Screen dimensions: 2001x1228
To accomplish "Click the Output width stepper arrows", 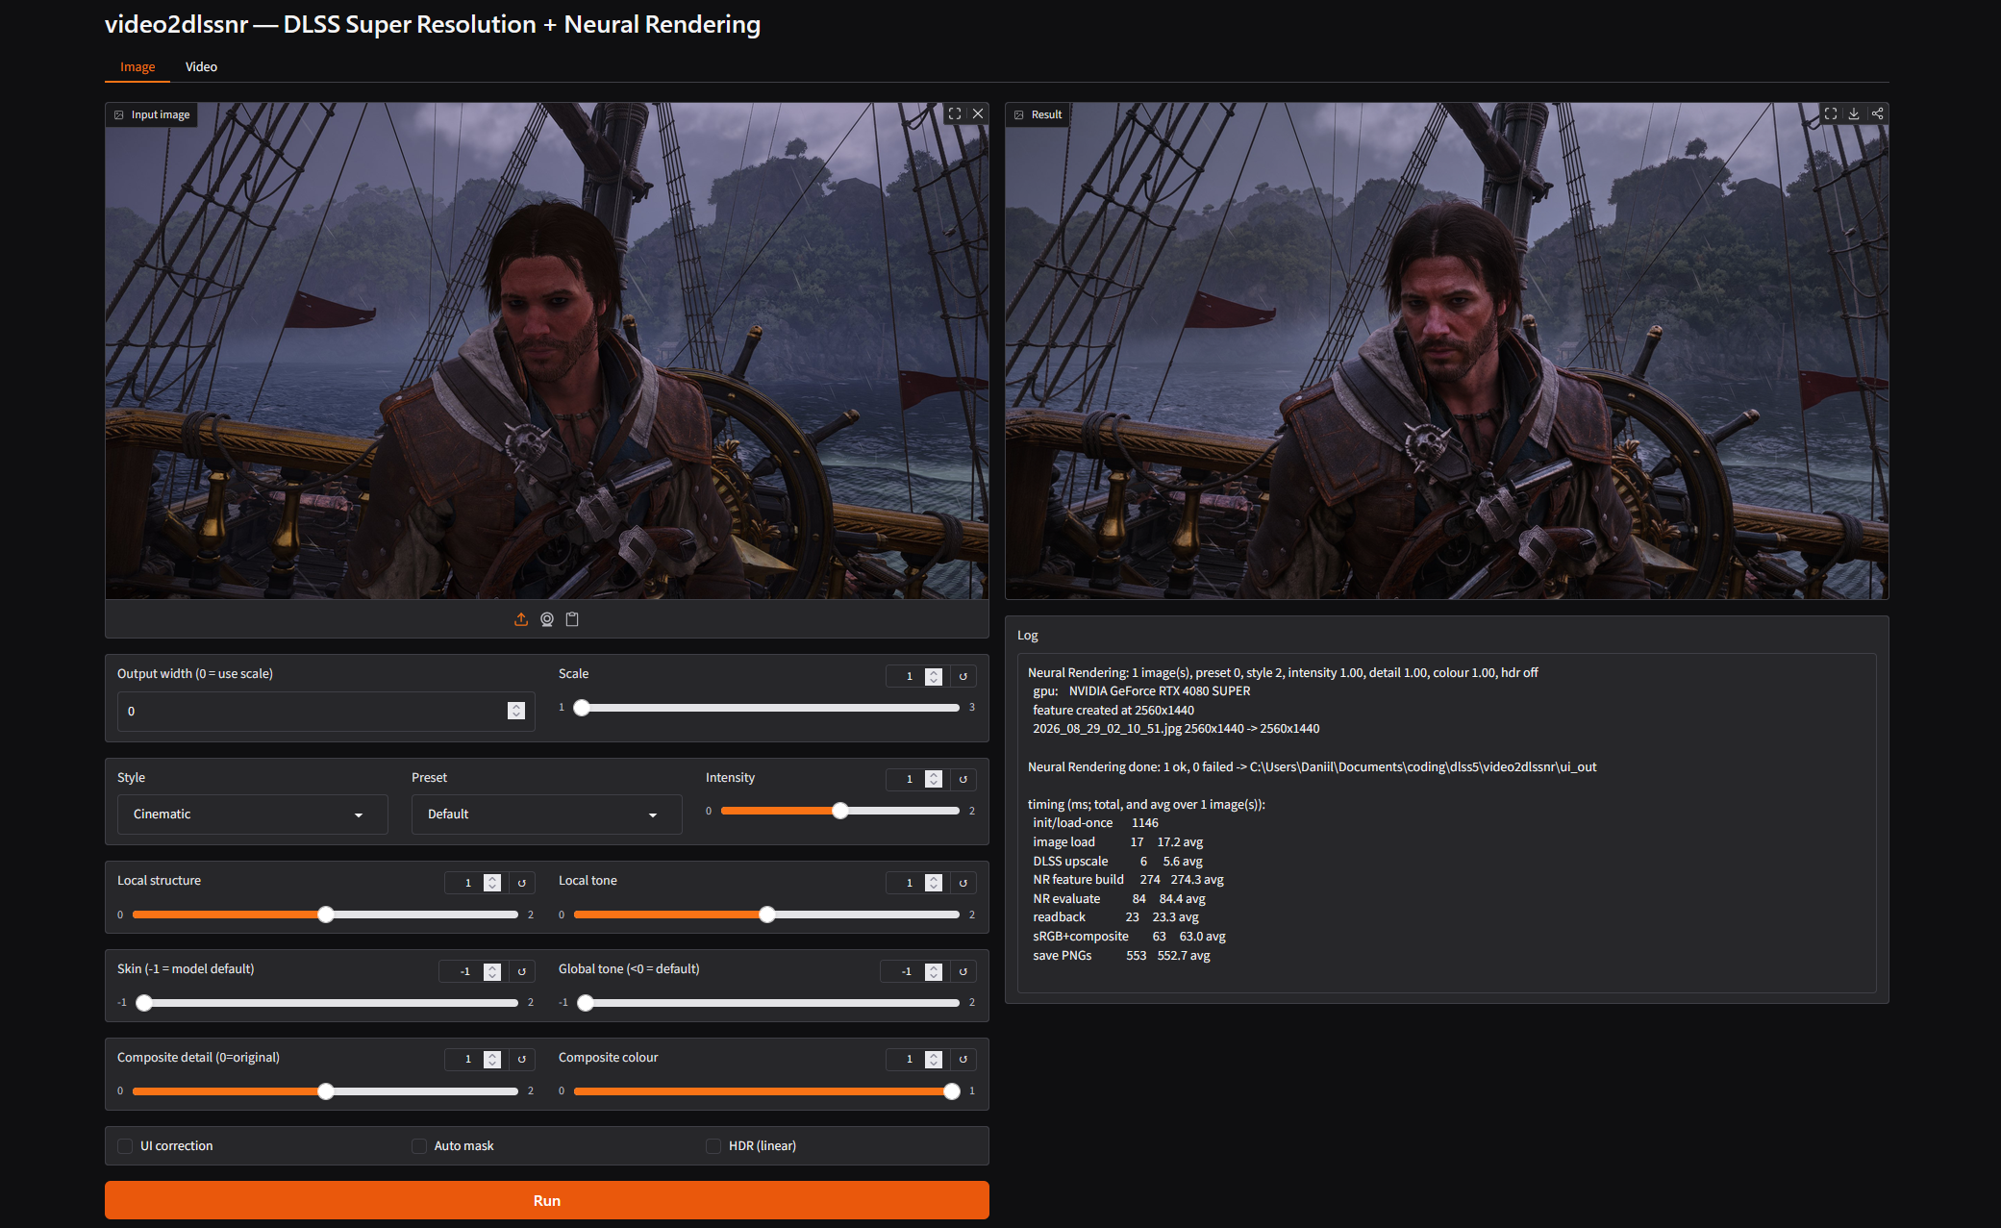I will pos(516,711).
